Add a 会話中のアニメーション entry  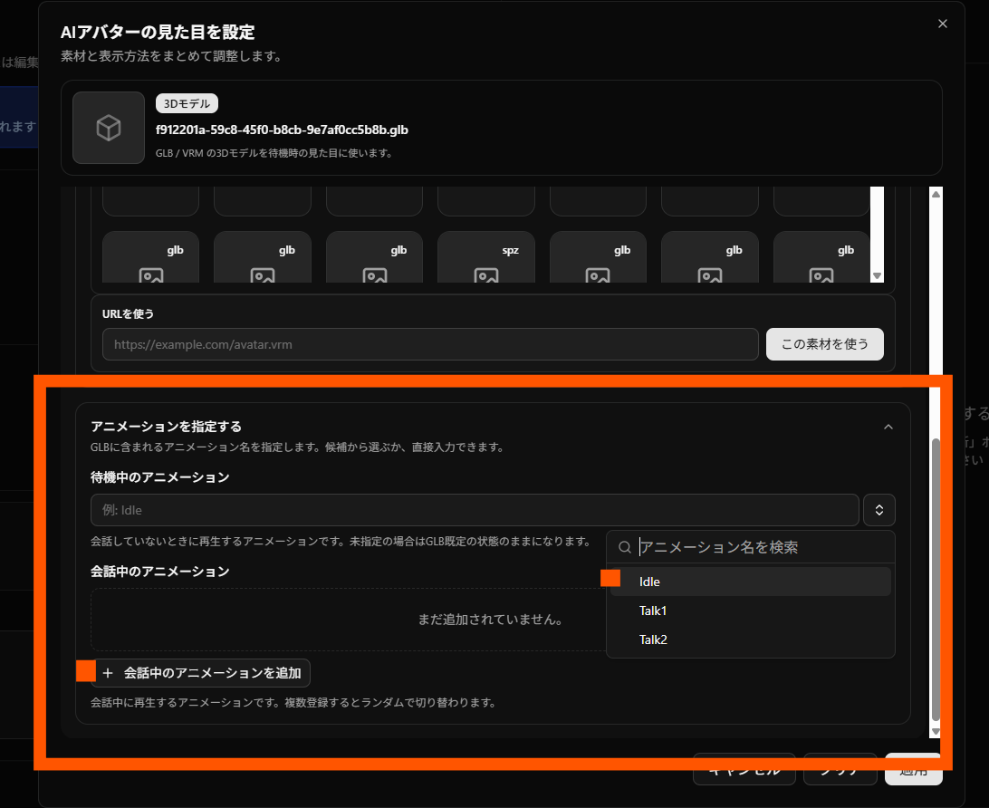201,673
